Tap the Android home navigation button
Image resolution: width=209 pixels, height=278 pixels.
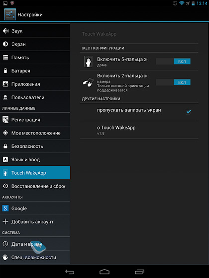click(x=104, y=272)
